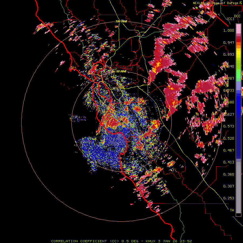Click the NEXLAB-College of DuPage header text
Image resolution: width=243 pixels, height=243 pixels.
[x=218, y=3]
